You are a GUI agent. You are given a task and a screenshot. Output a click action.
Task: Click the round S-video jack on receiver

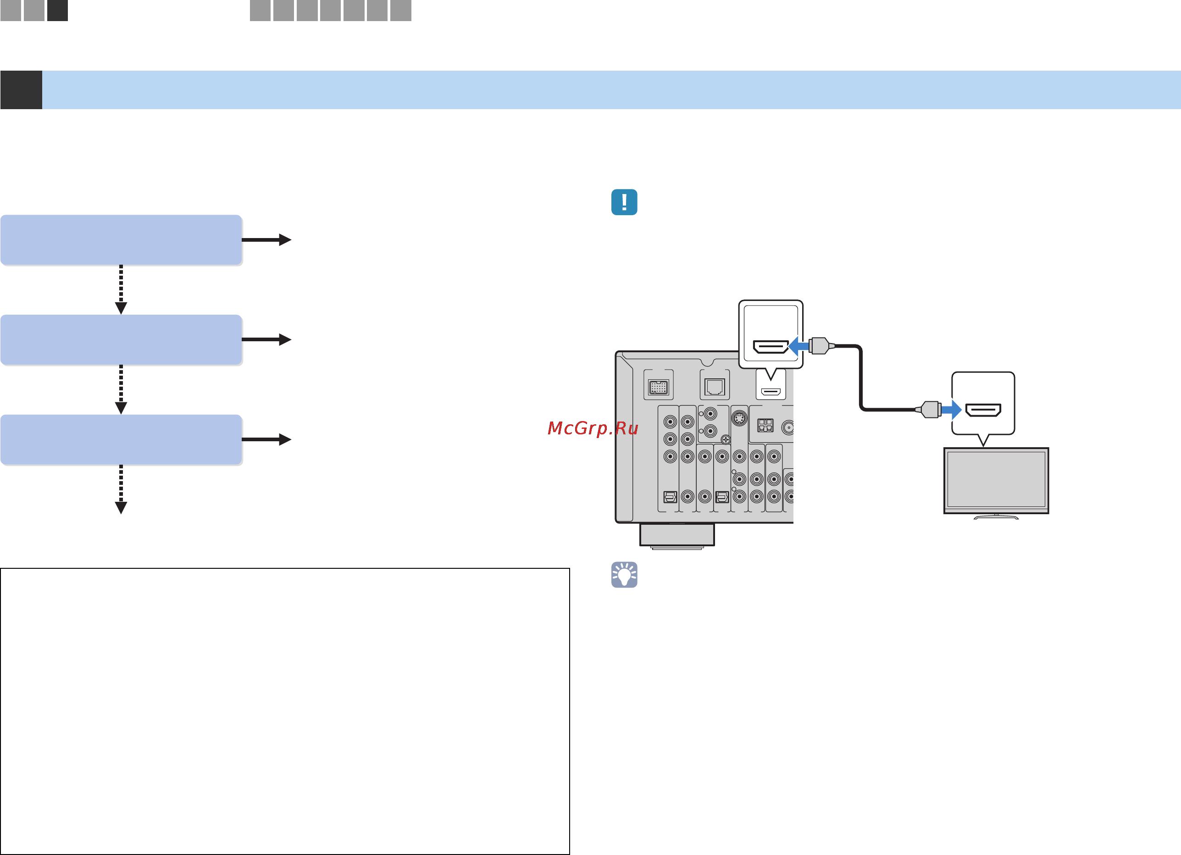[x=739, y=417]
